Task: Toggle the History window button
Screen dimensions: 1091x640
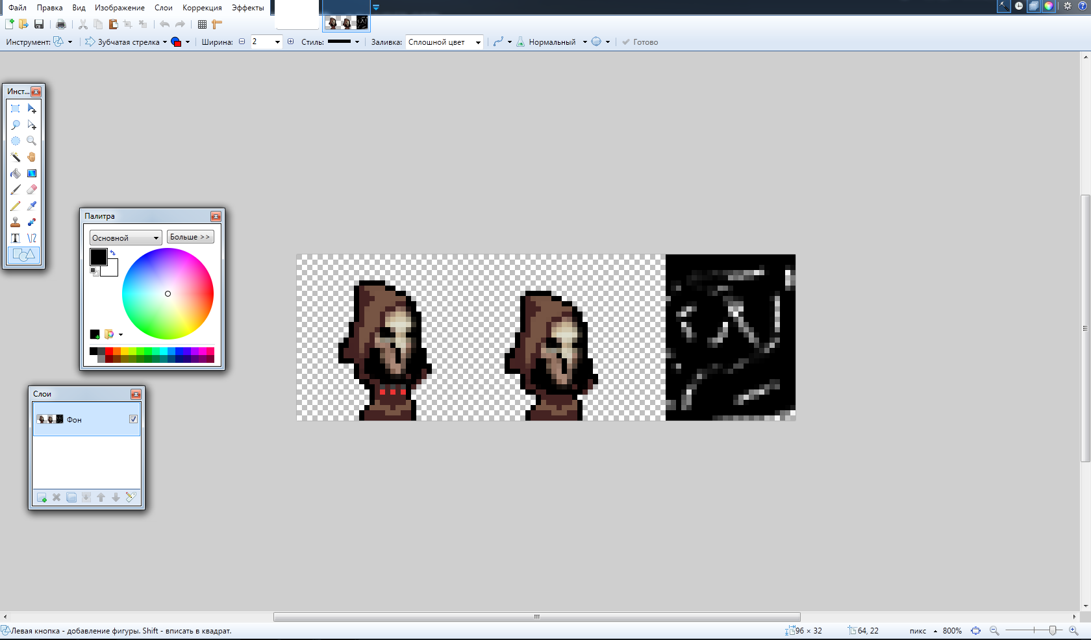Action: pyautogui.click(x=1019, y=6)
